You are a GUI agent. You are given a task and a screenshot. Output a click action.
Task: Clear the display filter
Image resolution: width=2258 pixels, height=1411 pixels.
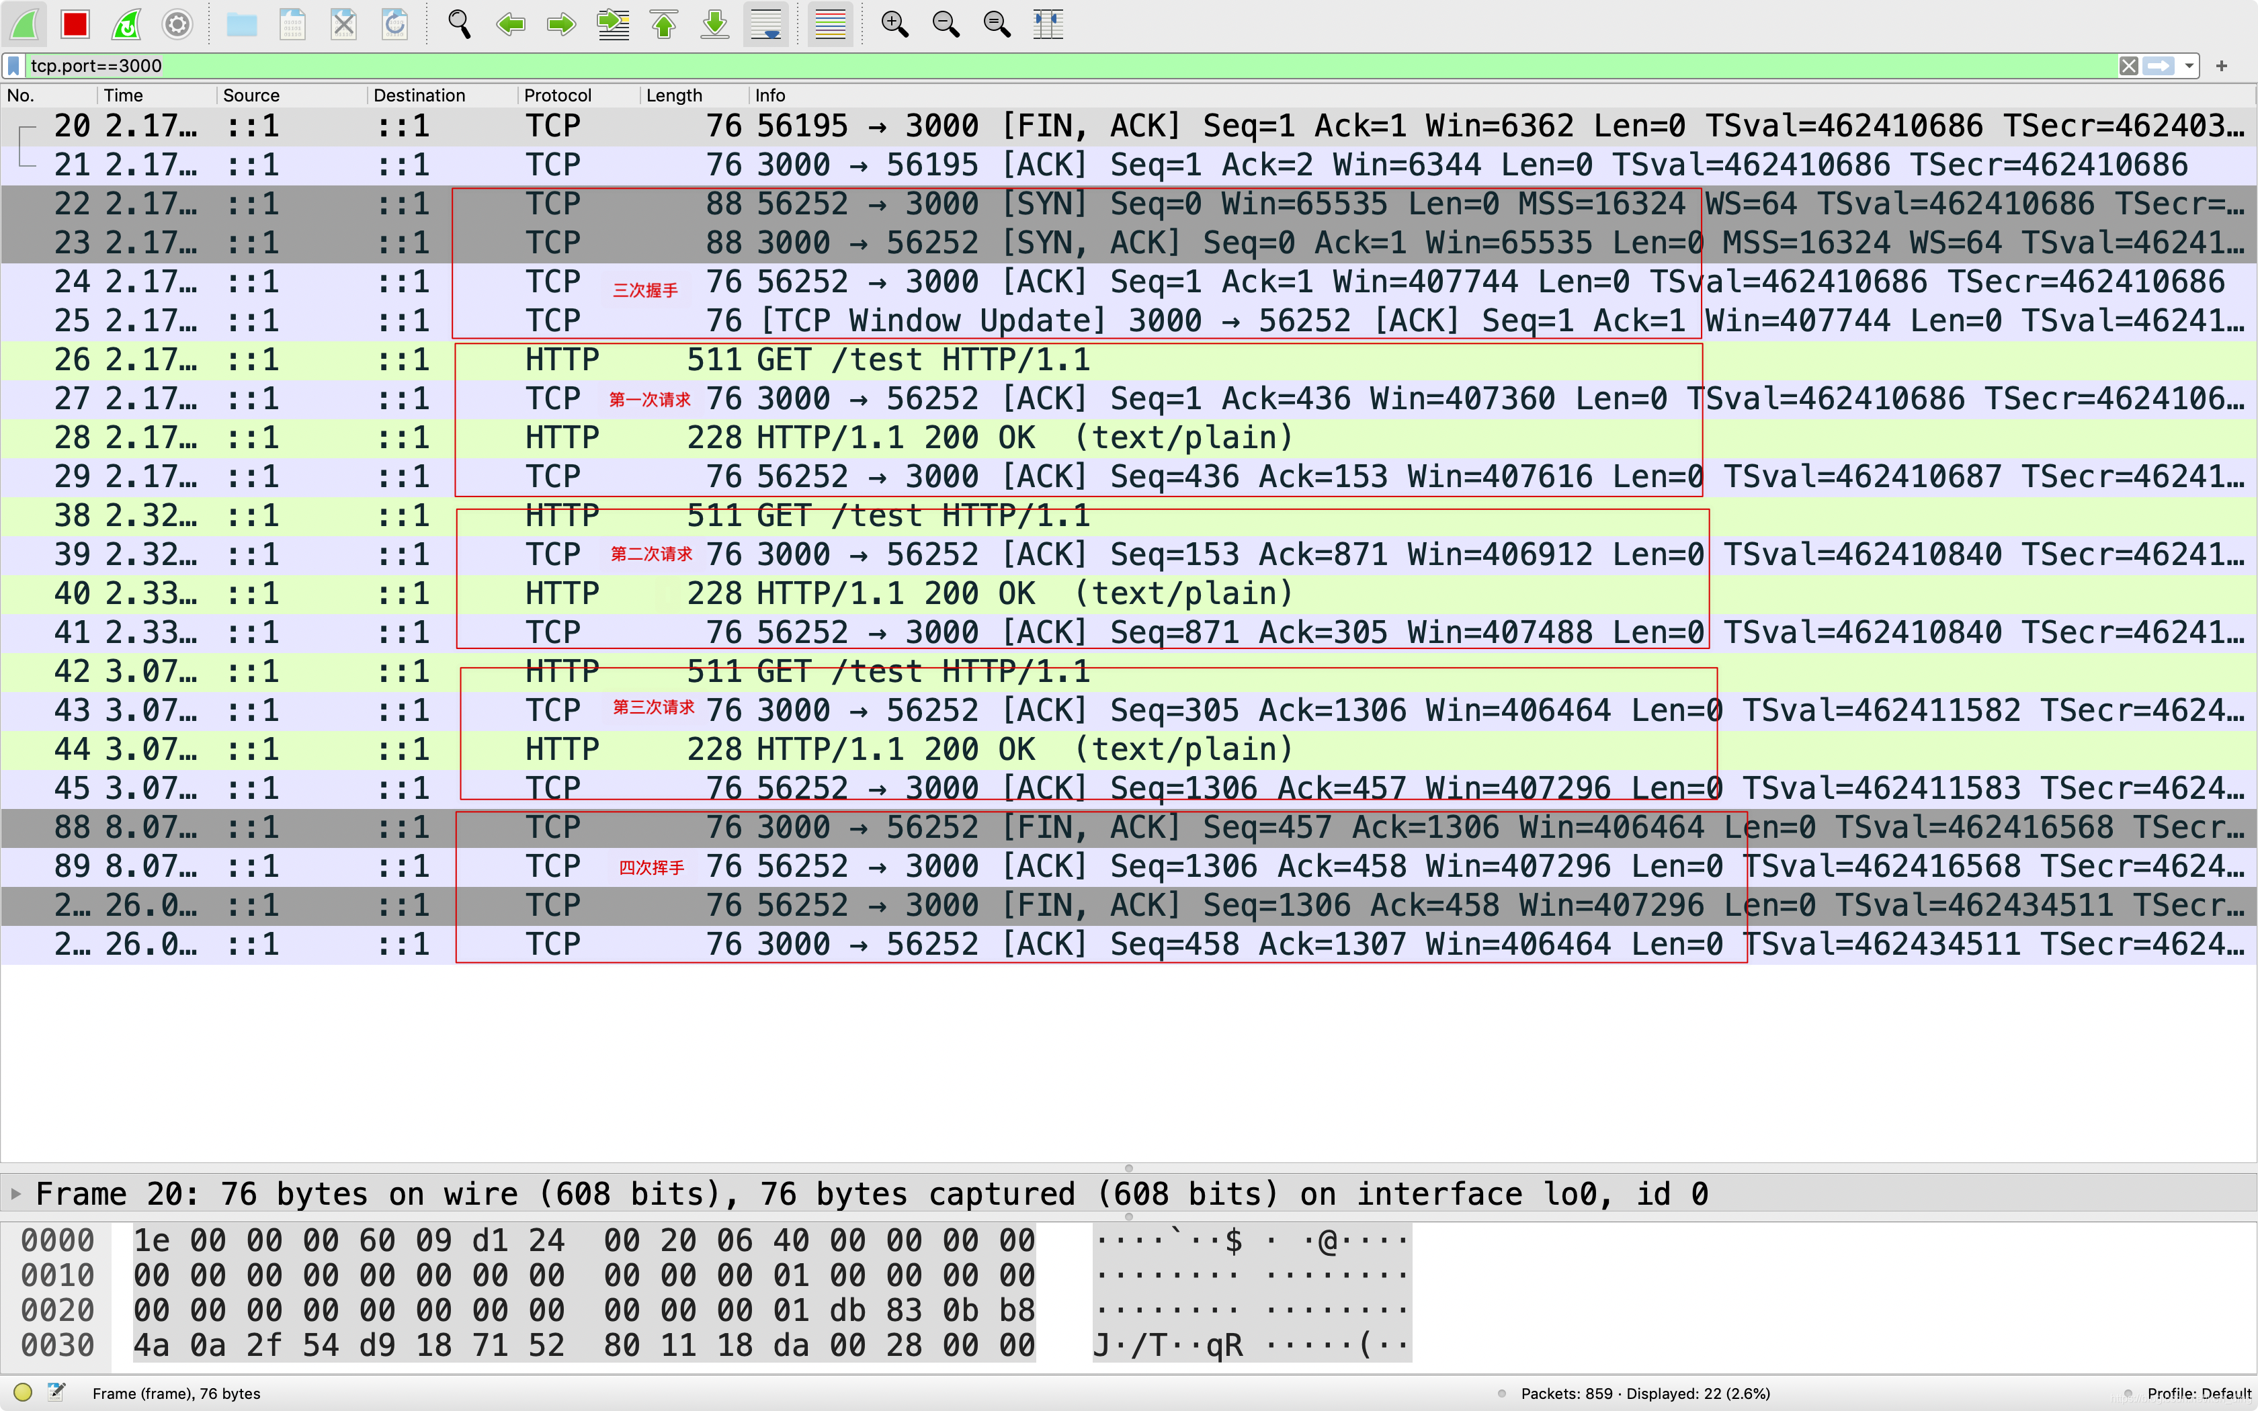coord(2128,67)
